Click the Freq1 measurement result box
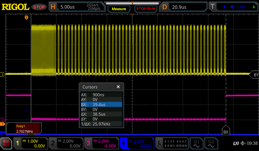 pos(23,128)
